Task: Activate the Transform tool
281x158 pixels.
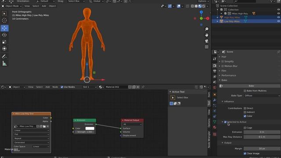Action: click(4, 49)
